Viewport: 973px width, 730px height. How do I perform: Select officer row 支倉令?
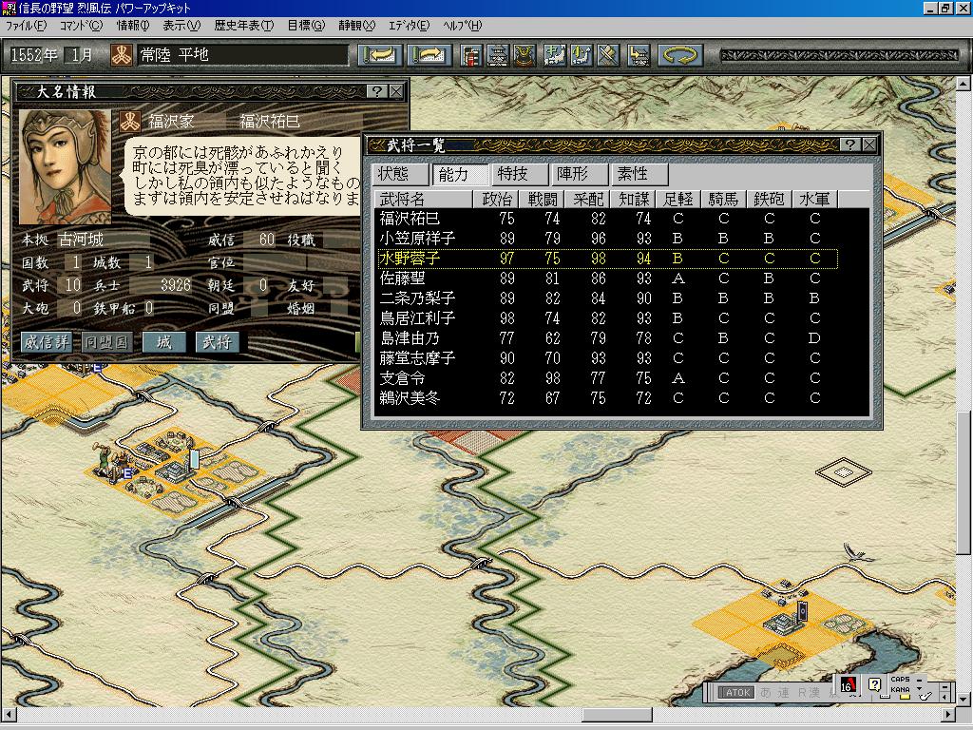click(x=608, y=378)
